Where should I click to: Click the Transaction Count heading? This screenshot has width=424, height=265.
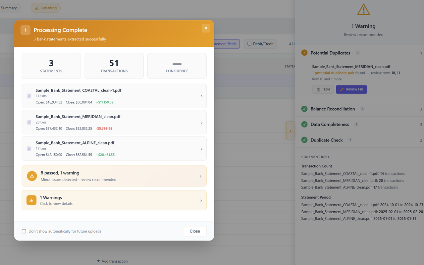click(x=317, y=166)
